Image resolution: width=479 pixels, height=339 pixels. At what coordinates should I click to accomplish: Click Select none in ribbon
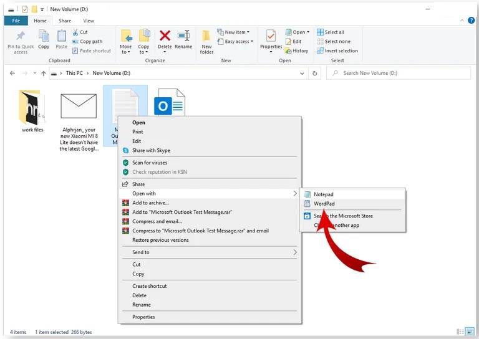tap(334, 42)
